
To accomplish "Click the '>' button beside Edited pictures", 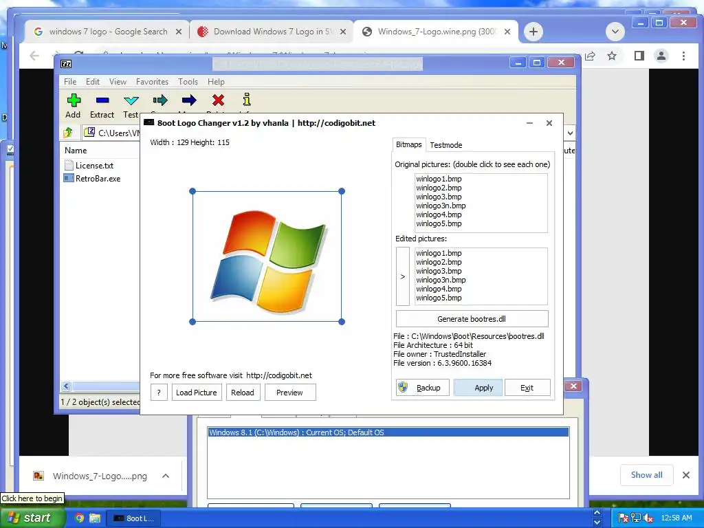I will pos(403,276).
